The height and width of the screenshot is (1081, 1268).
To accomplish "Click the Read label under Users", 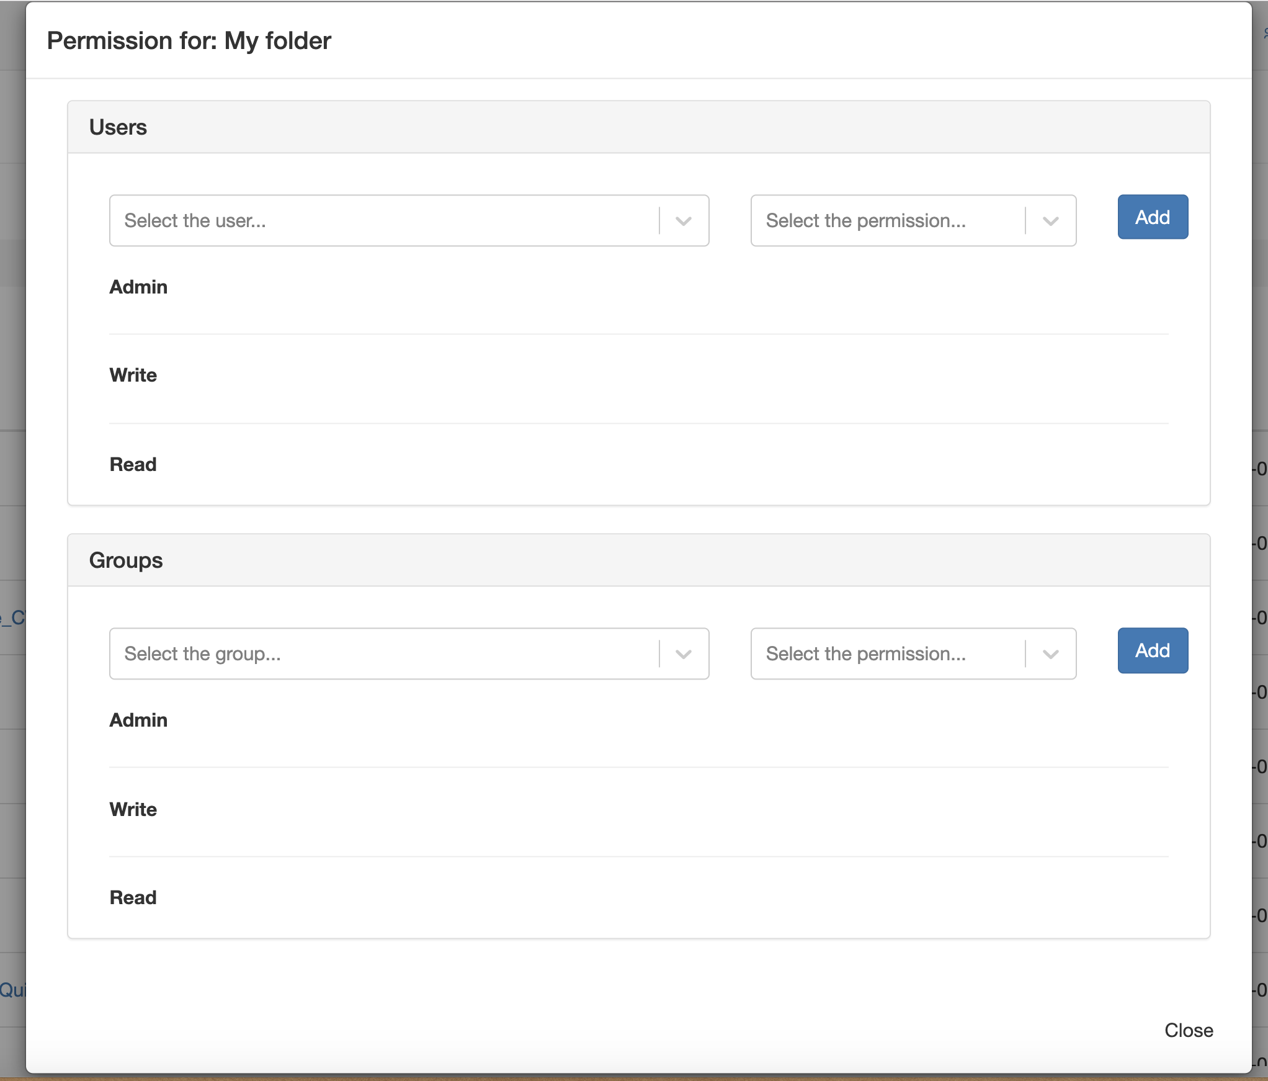I will pos(133,465).
